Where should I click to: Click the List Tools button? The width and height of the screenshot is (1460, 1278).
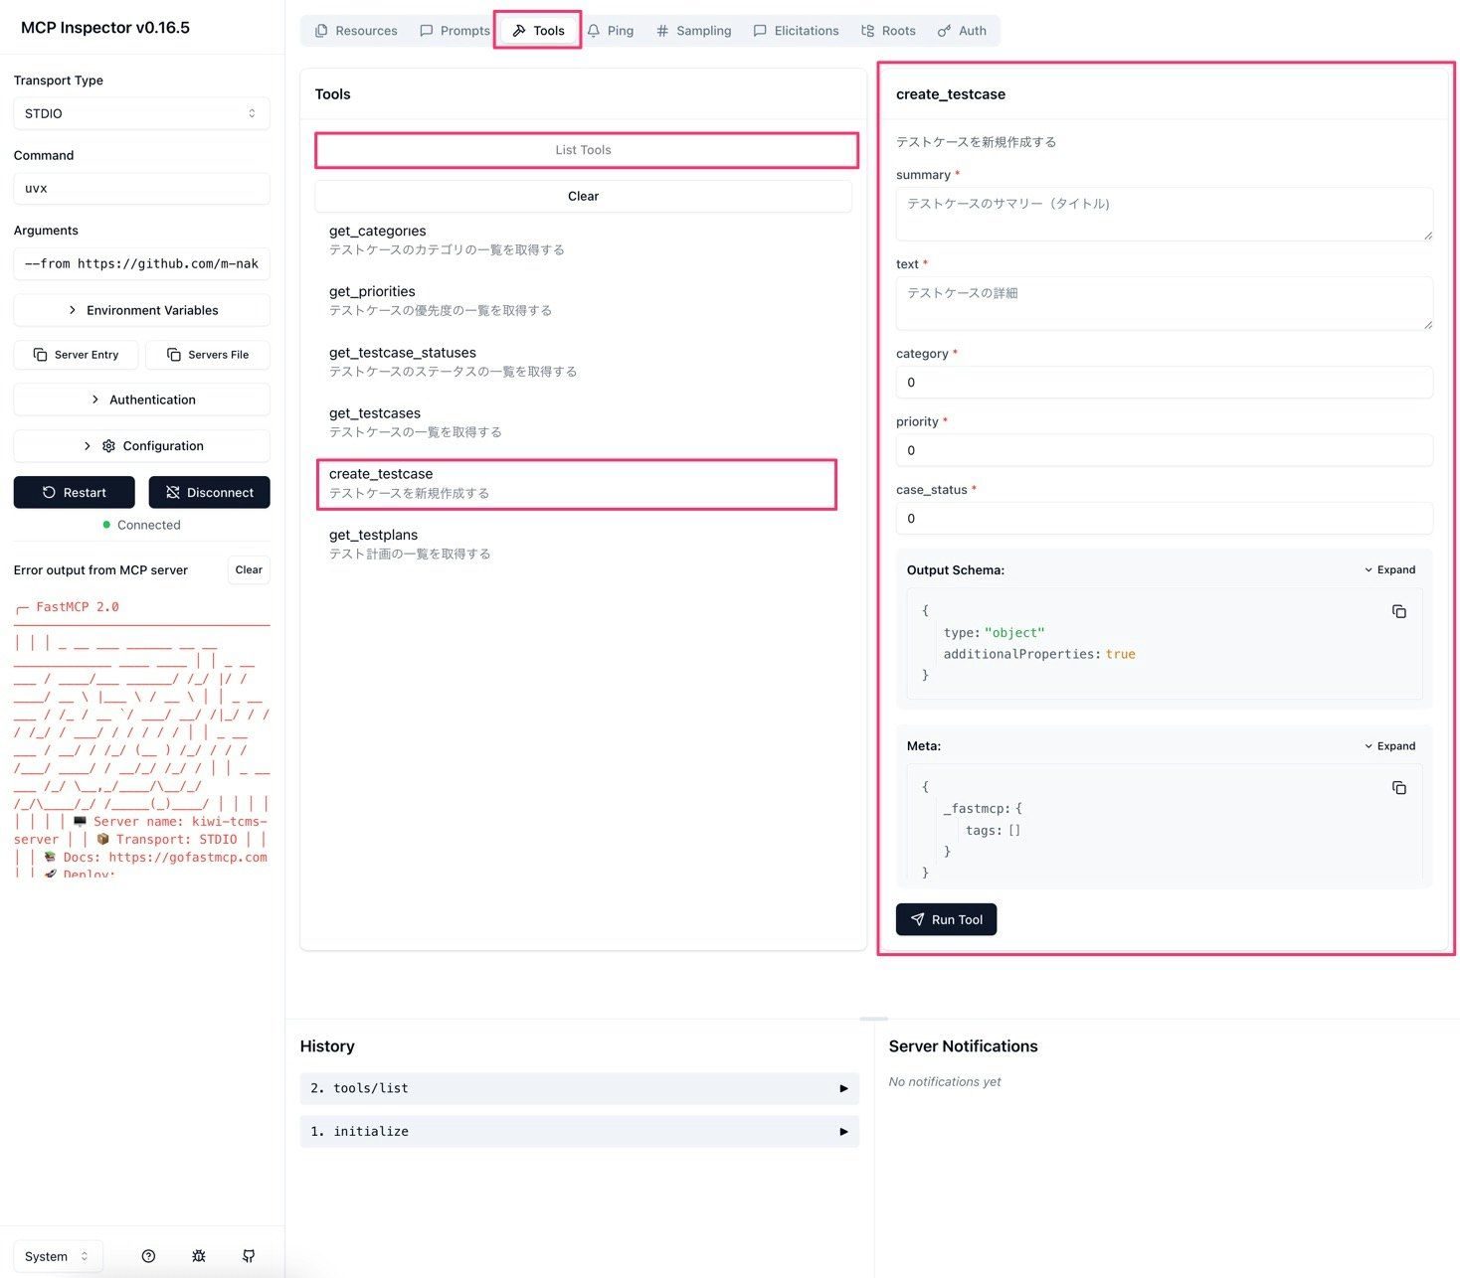click(x=584, y=150)
